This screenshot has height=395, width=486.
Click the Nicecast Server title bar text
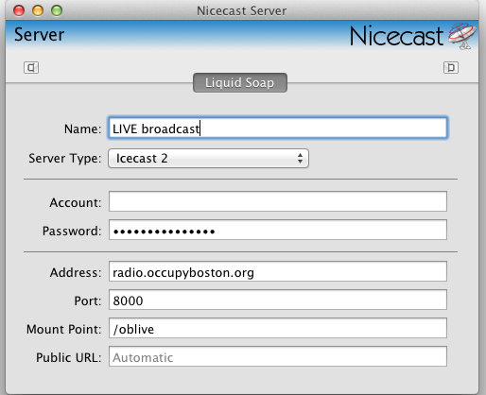(242, 11)
